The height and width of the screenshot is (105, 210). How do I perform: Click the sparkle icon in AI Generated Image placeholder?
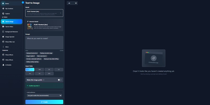[x=154, y=58]
